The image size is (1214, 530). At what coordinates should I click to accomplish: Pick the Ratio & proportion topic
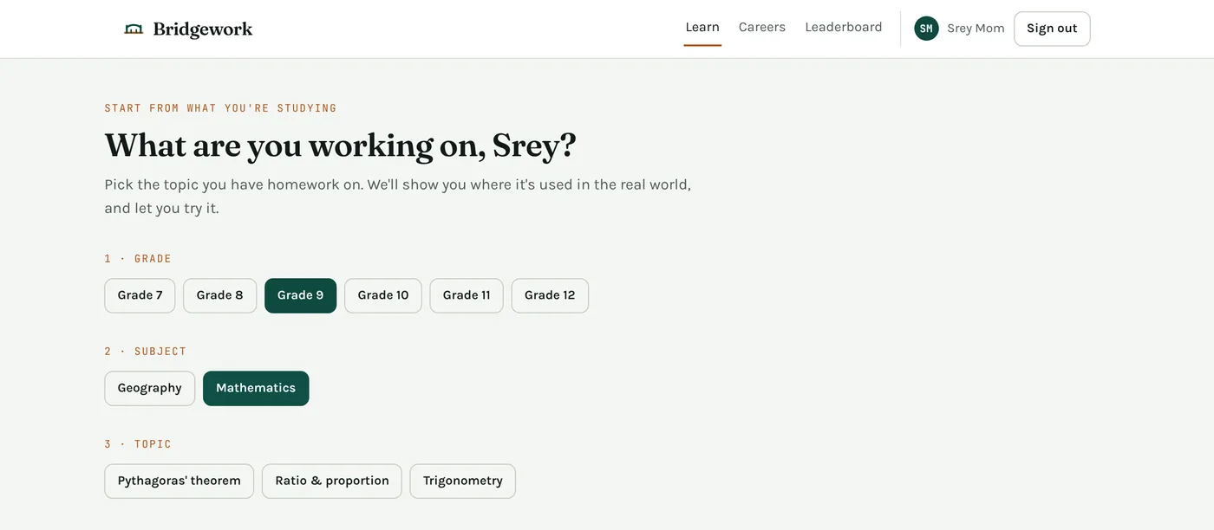click(332, 481)
